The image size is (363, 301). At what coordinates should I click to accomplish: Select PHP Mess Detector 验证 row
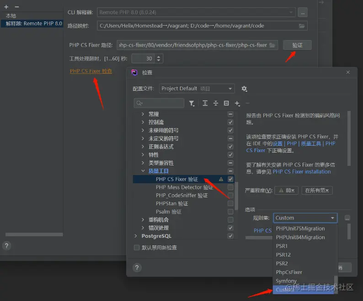(183, 187)
